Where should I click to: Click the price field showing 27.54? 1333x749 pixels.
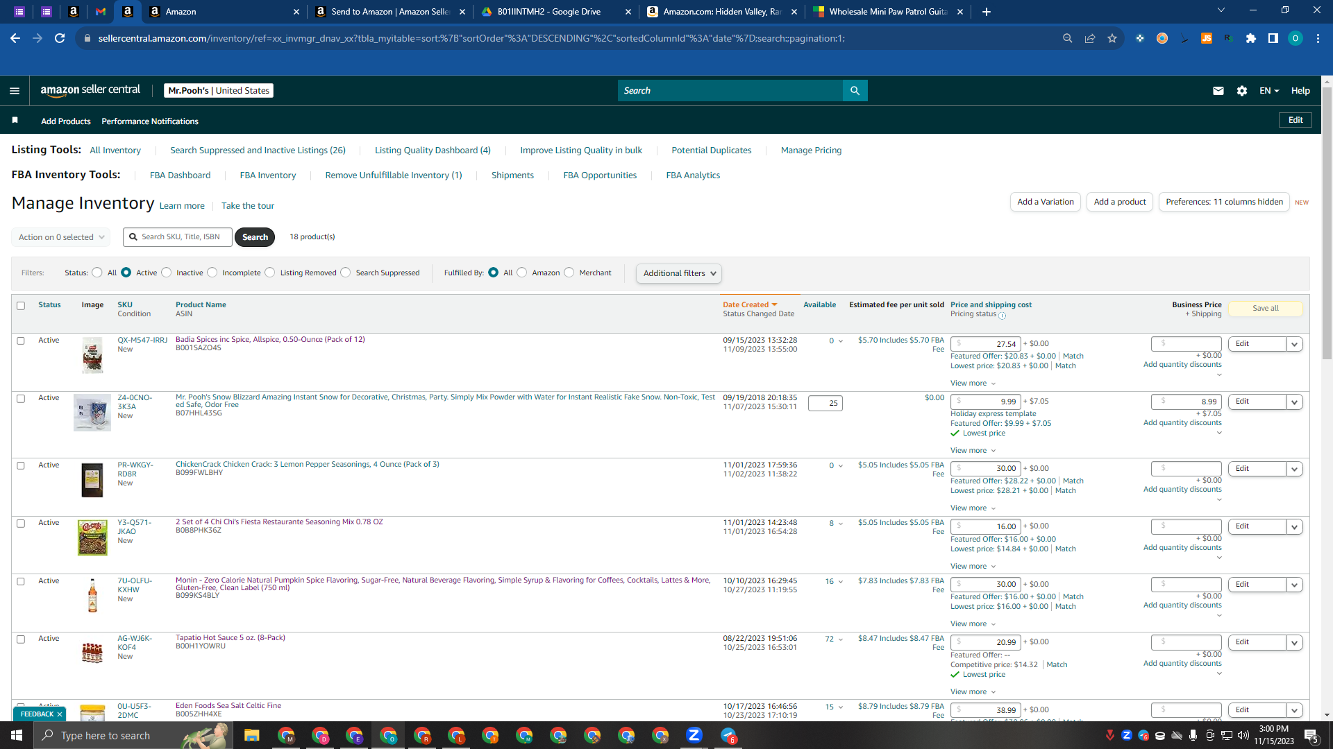986,344
